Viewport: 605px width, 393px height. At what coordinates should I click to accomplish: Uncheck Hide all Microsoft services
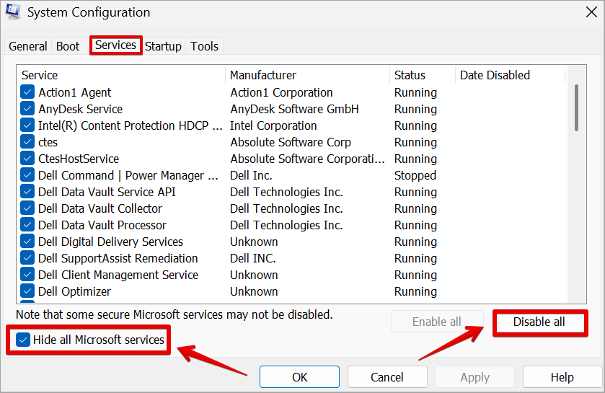click(x=24, y=340)
